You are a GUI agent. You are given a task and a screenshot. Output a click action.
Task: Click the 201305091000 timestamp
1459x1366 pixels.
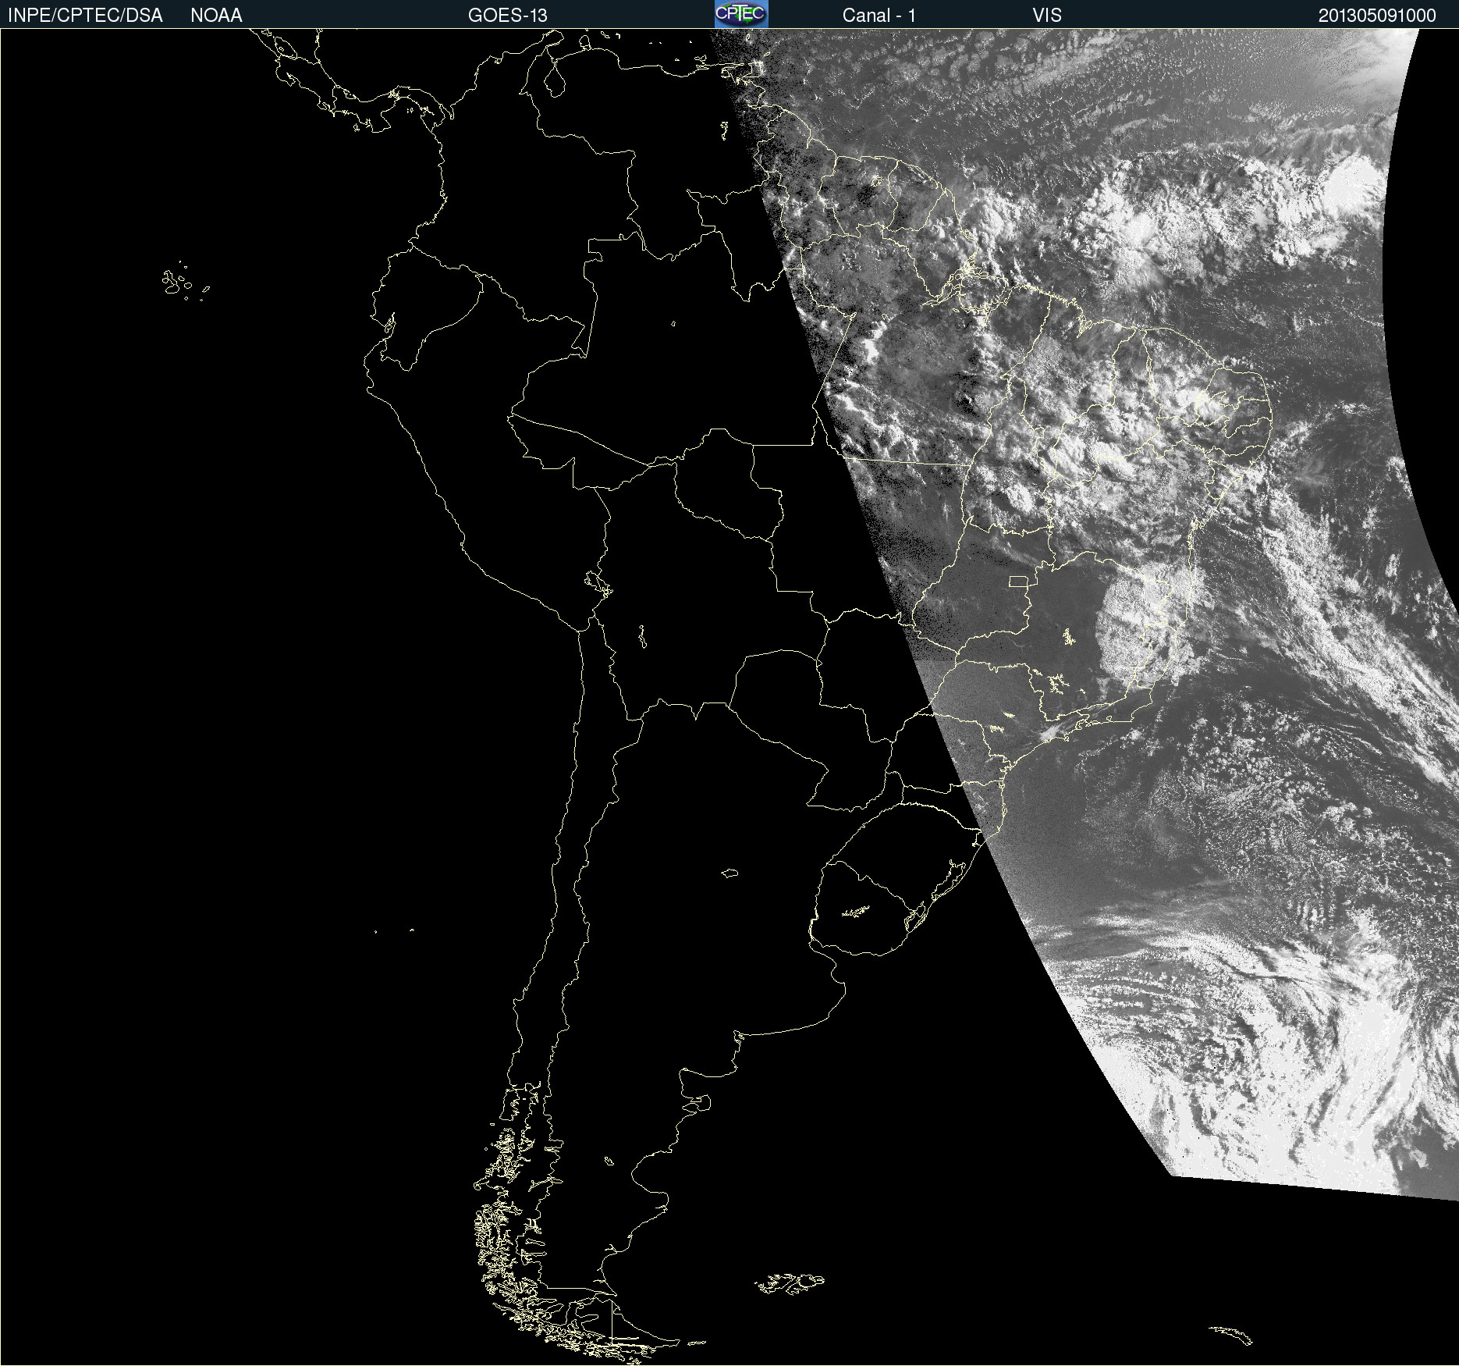tap(1377, 16)
